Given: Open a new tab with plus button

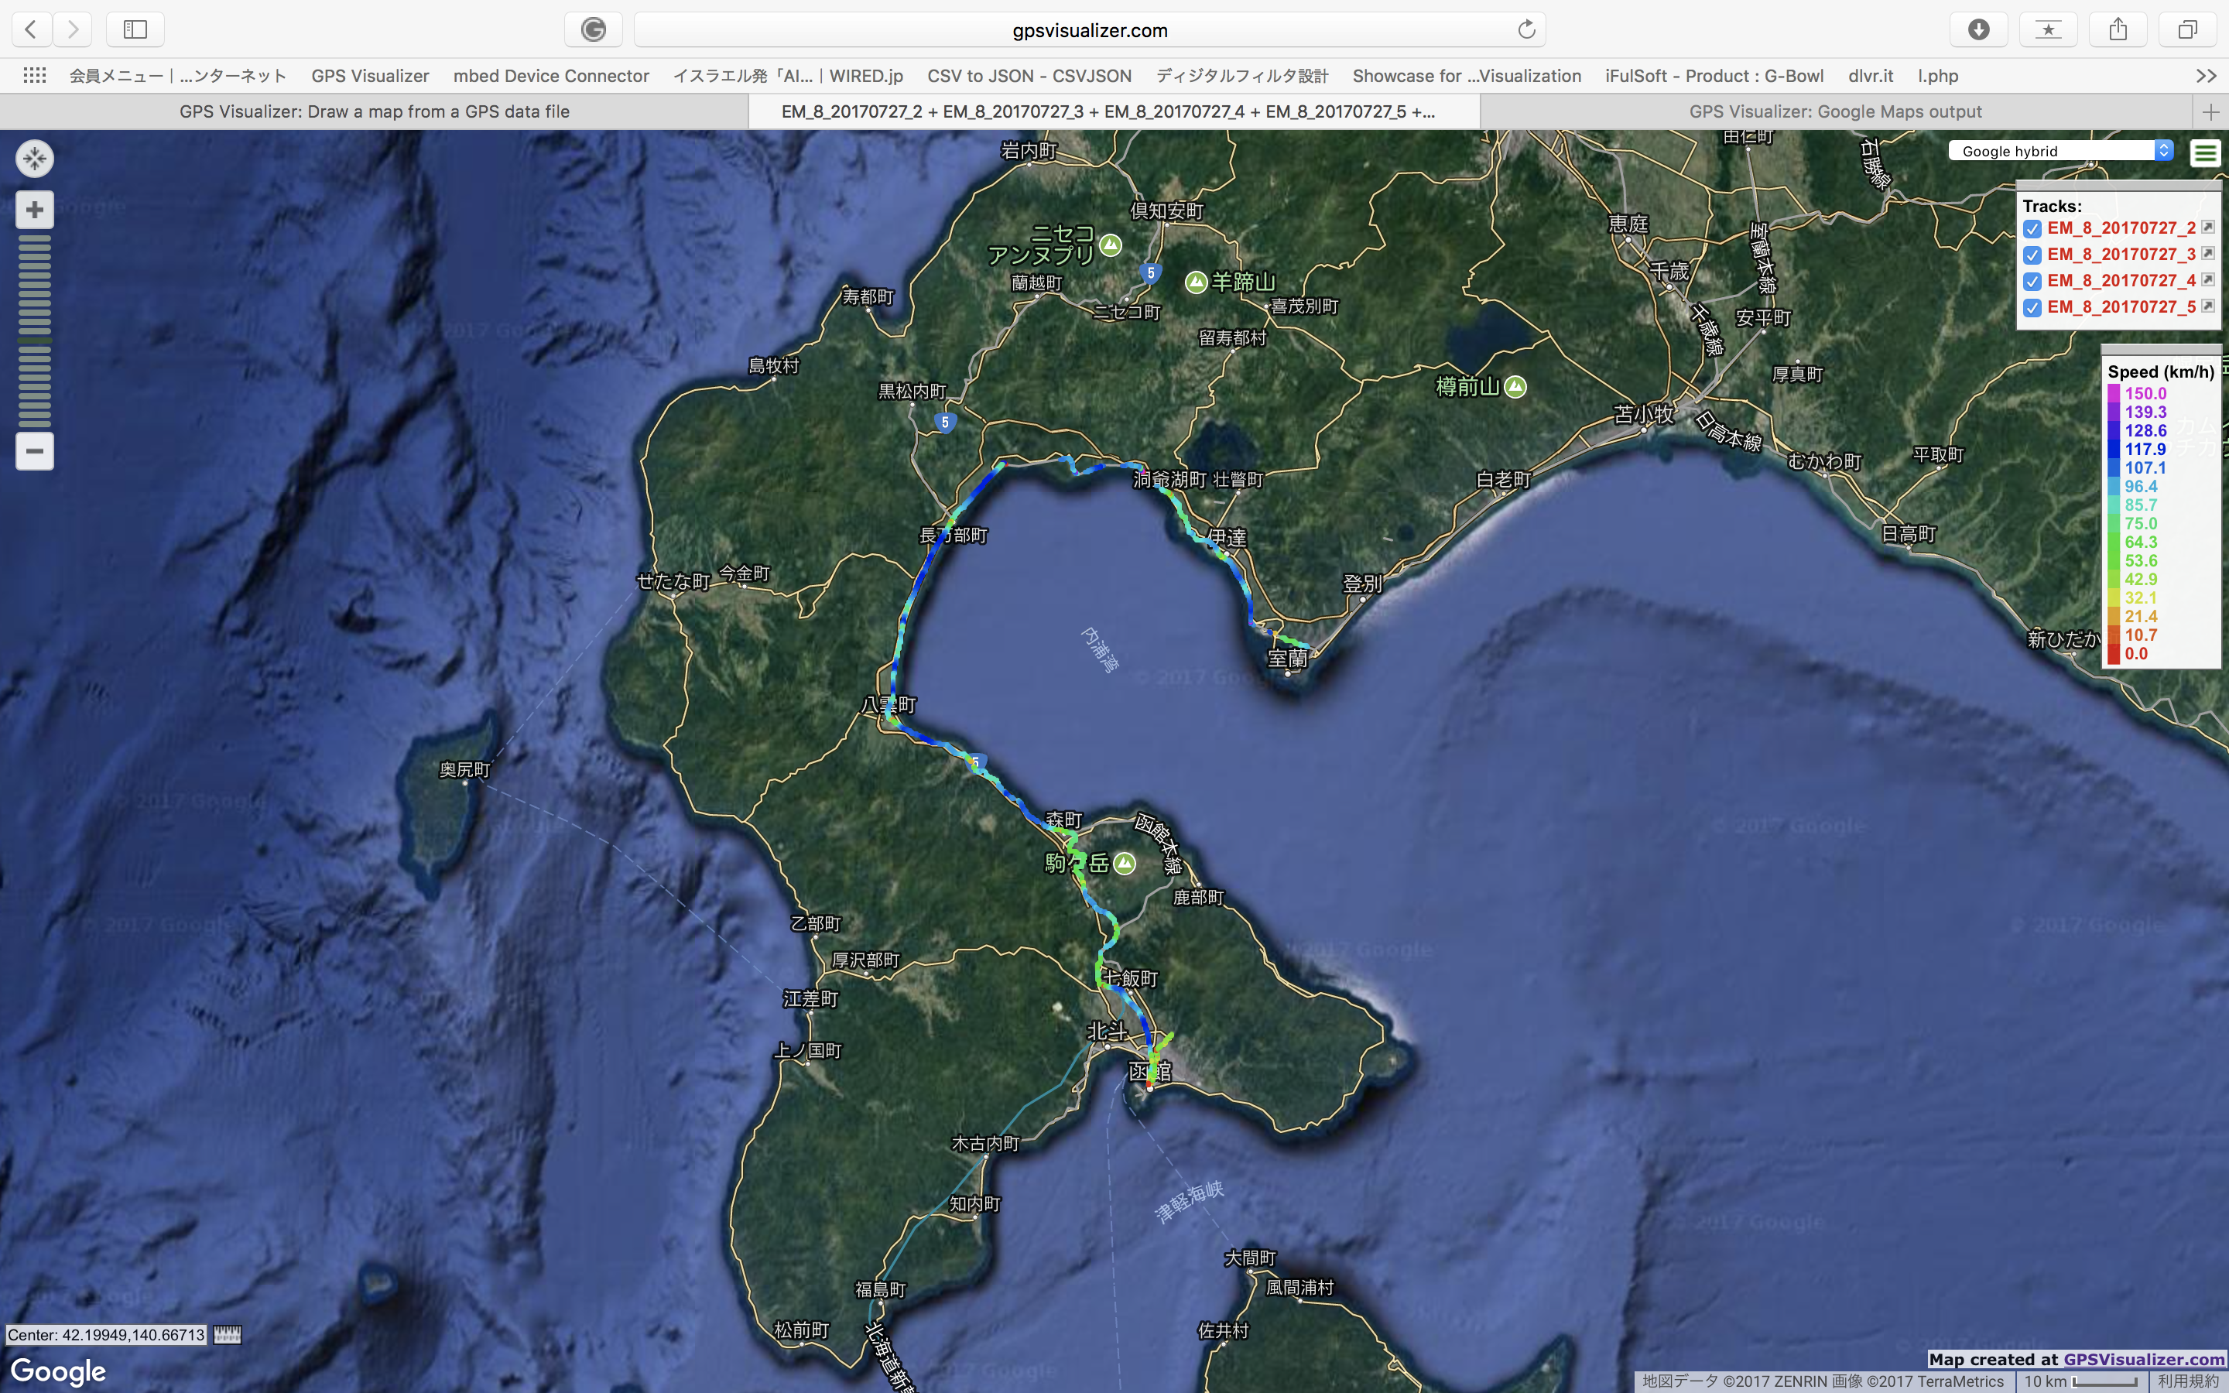Looking at the screenshot, I should (x=2210, y=111).
